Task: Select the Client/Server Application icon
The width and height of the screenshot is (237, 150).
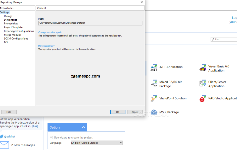Action: (x=203, y=83)
